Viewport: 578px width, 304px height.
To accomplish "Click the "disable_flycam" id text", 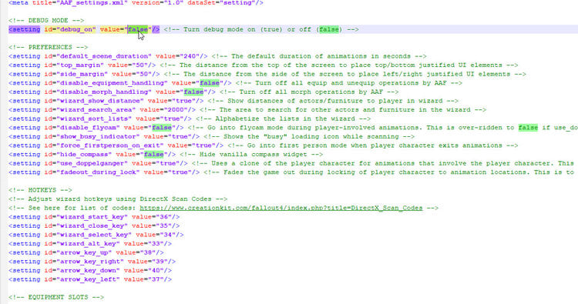I will click(x=88, y=128).
